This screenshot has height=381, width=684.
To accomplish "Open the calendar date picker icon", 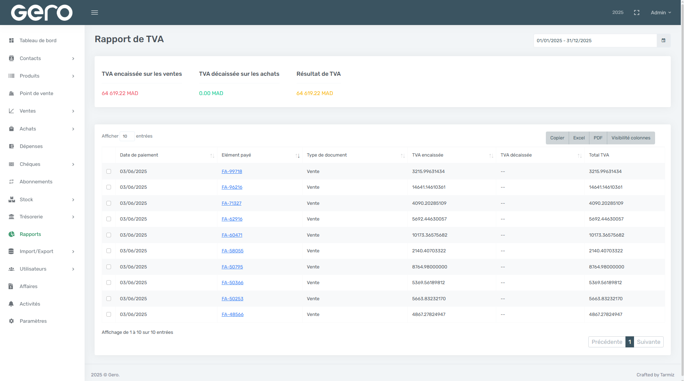I will [663, 41].
